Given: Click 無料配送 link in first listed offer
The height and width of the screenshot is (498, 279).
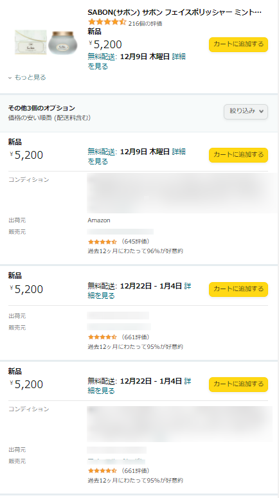Looking at the screenshot, I should (x=102, y=152).
